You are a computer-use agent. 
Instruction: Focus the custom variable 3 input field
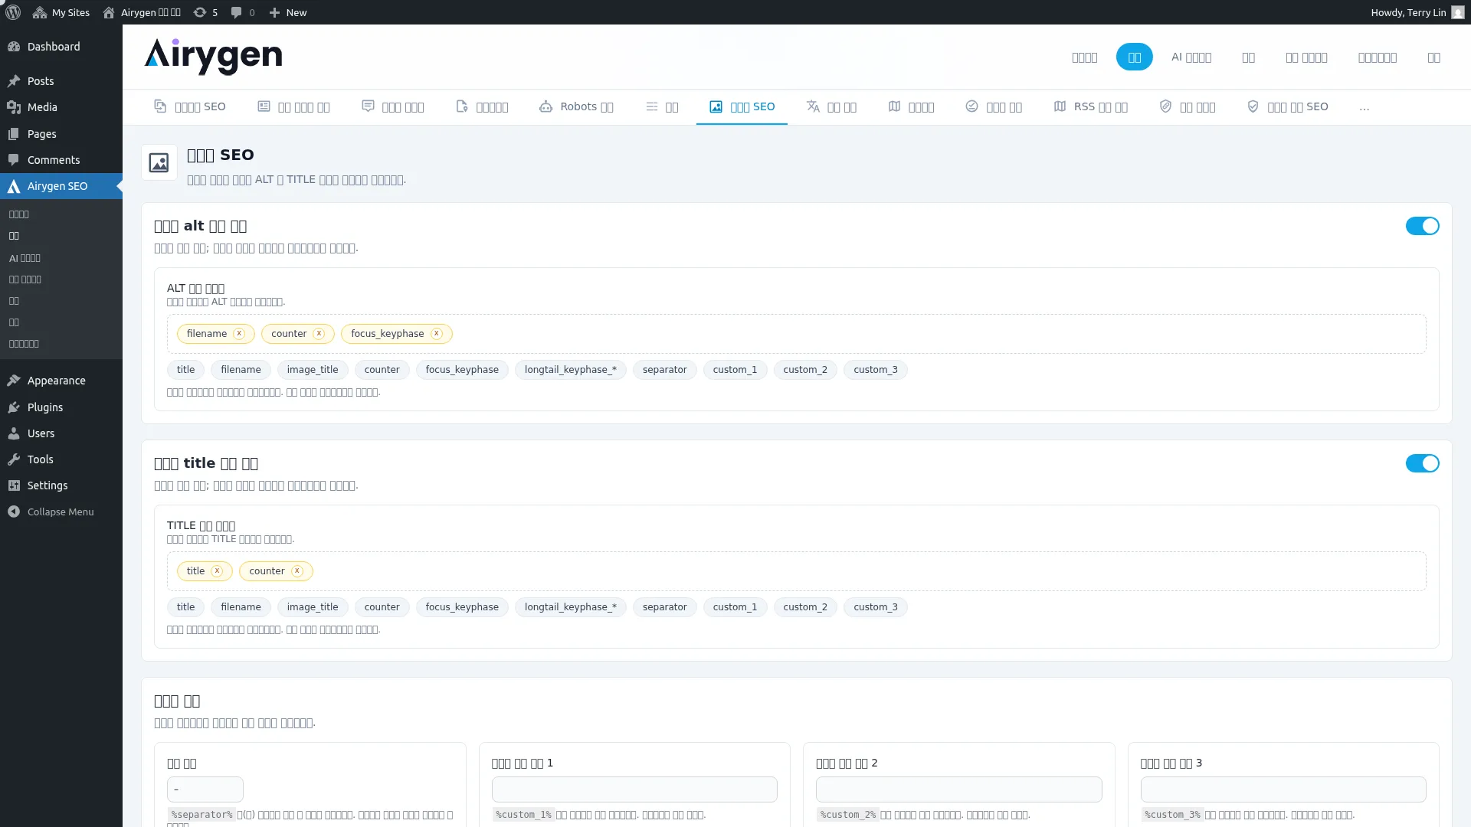tap(1283, 789)
